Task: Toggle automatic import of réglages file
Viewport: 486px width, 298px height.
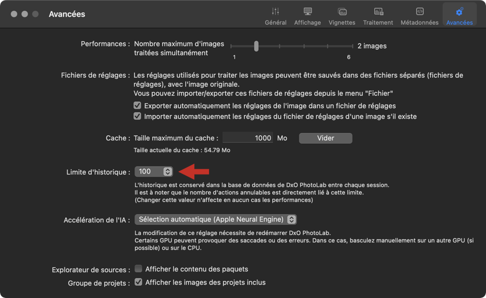Action: [x=138, y=116]
